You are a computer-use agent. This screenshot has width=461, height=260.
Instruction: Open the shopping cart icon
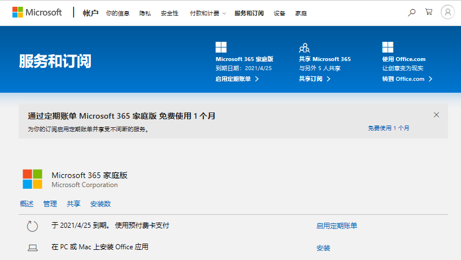(x=429, y=12)
